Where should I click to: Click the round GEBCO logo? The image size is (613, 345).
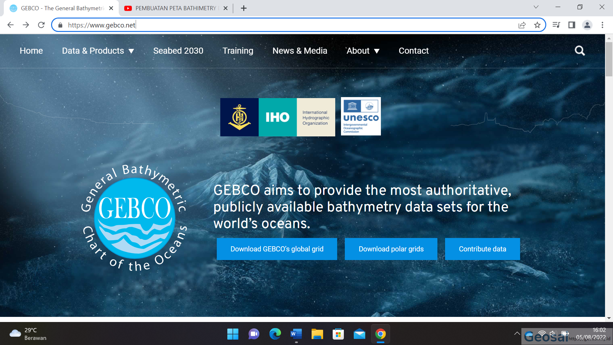[134, 218]
